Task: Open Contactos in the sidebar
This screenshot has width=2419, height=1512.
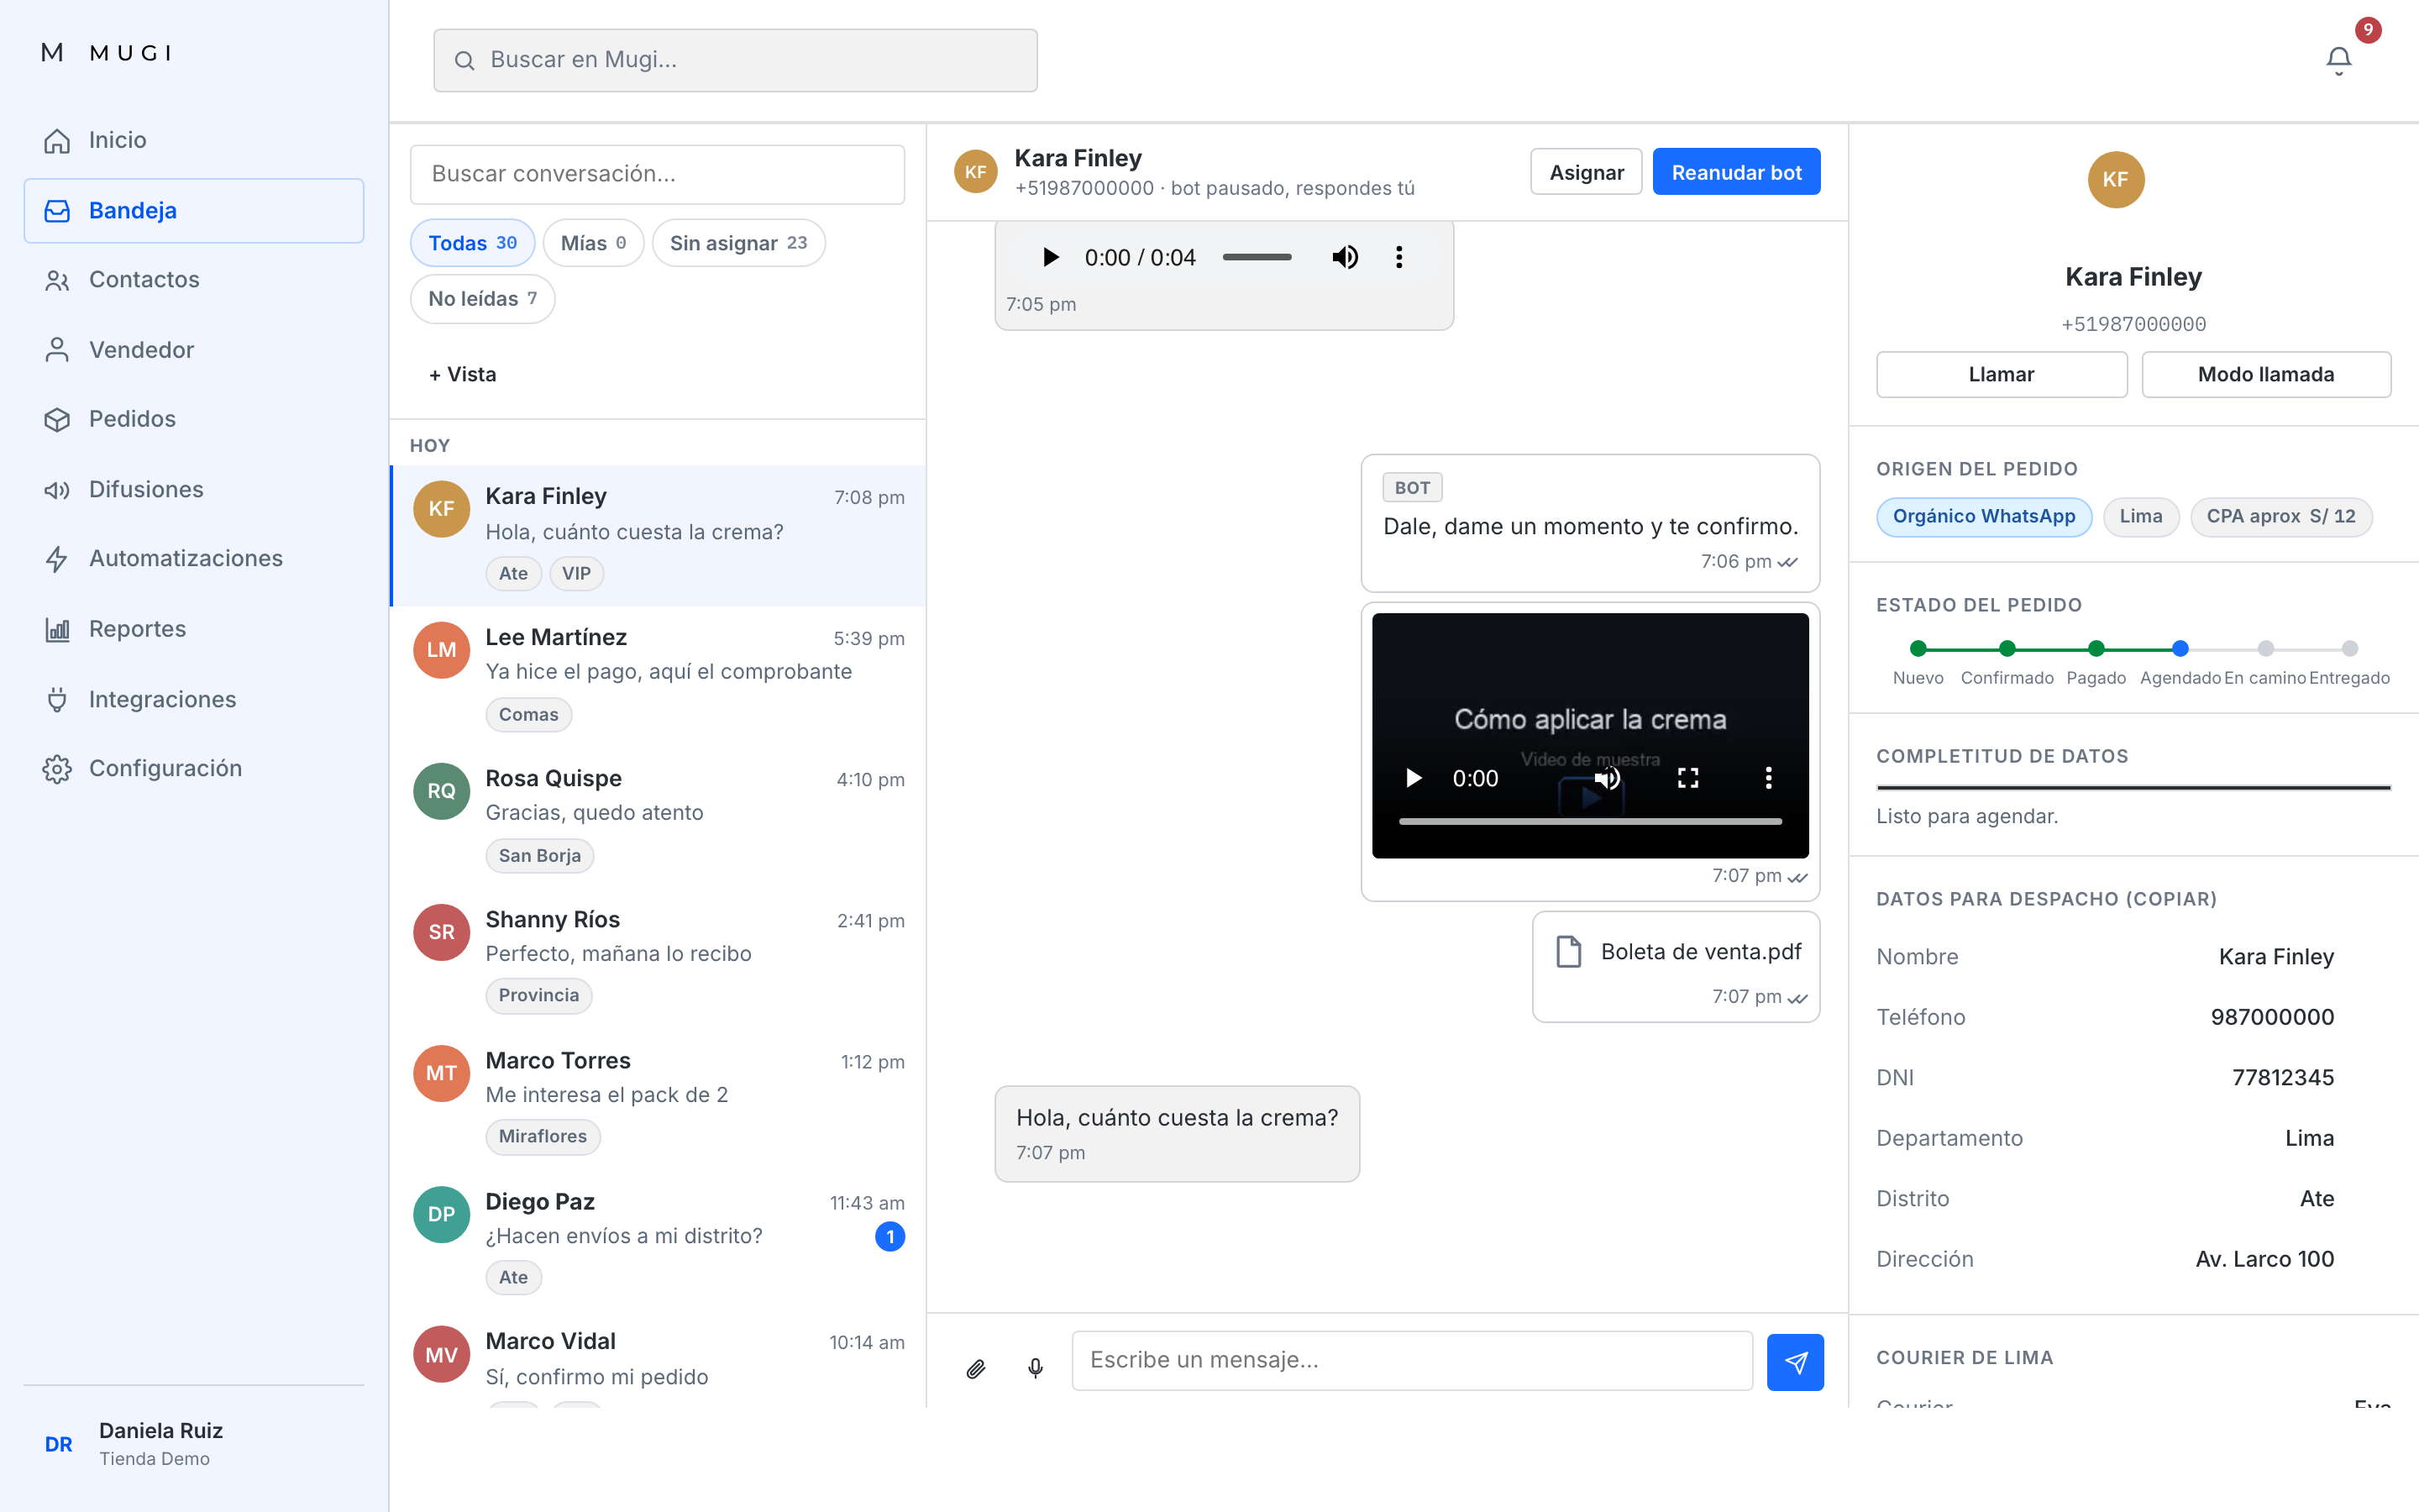Action: (x=194, y=280)
